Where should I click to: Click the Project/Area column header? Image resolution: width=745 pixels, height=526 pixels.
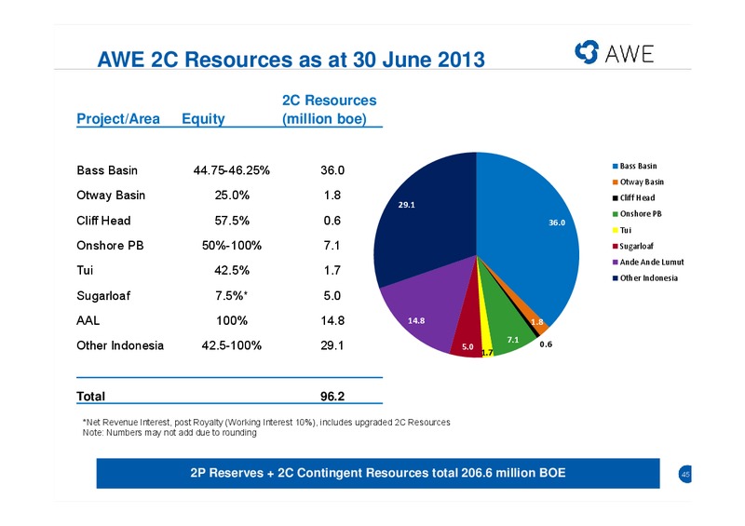tap(118, 119)
